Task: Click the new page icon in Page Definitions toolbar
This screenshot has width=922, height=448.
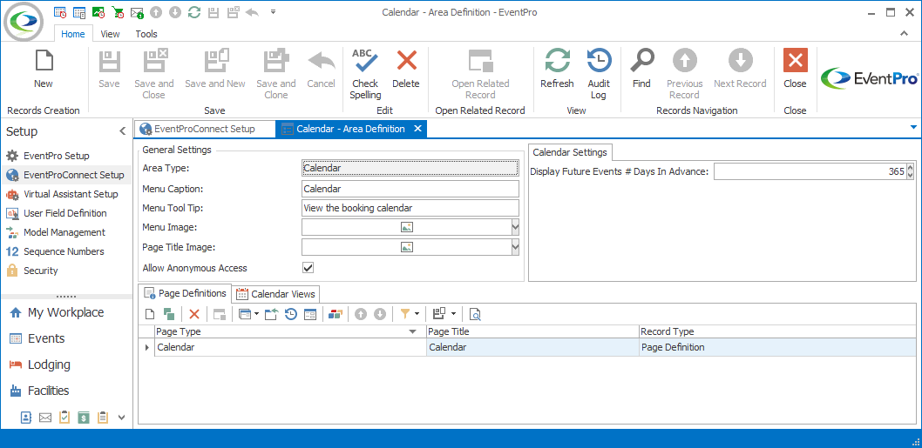Action: pos(150,315)
